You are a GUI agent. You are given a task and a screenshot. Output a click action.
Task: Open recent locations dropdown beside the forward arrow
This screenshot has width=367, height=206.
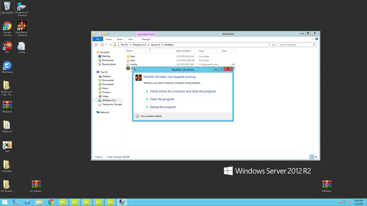click(x=106, y=45)
